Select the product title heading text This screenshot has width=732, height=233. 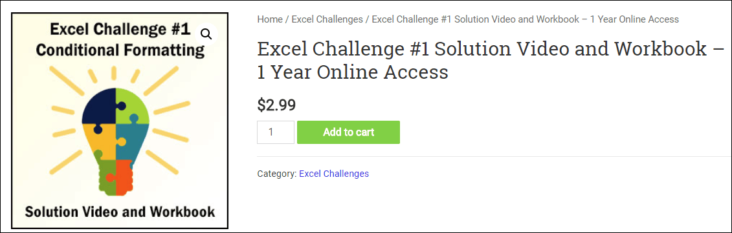click(491, 61)
